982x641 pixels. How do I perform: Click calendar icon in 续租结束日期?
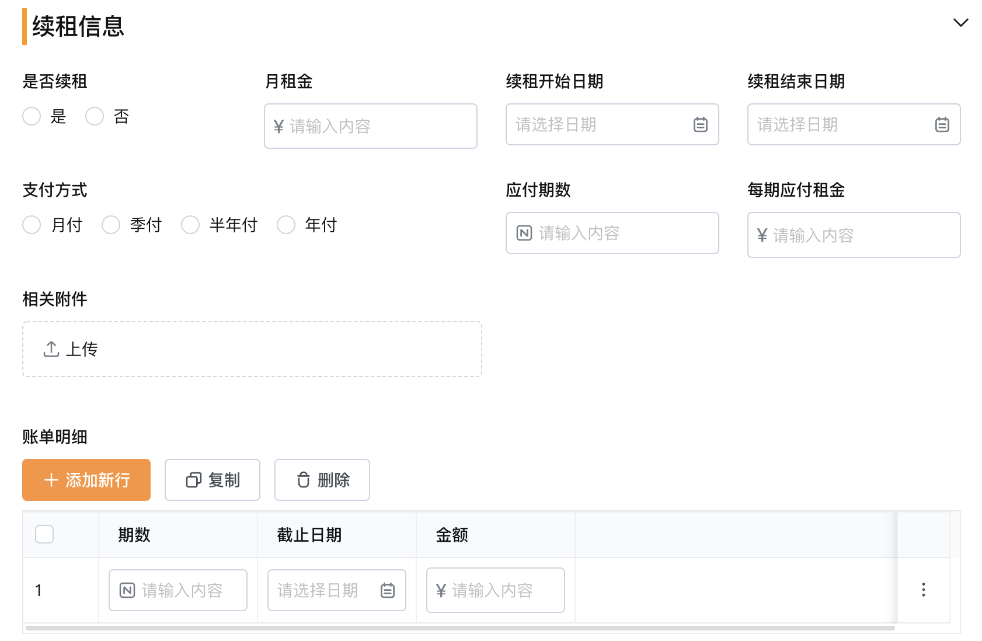(942, 124)
